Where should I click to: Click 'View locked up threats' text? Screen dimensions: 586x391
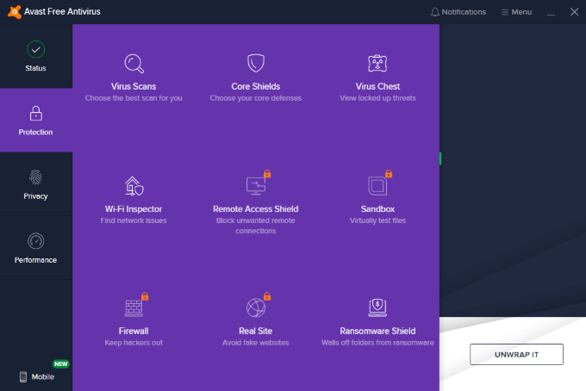377,98
